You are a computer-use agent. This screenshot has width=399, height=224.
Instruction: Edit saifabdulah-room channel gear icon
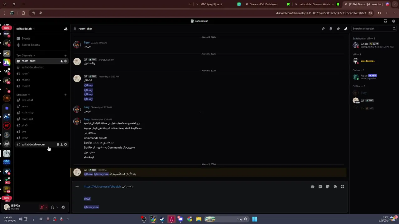pyautogui.click(x=65, y=144)
